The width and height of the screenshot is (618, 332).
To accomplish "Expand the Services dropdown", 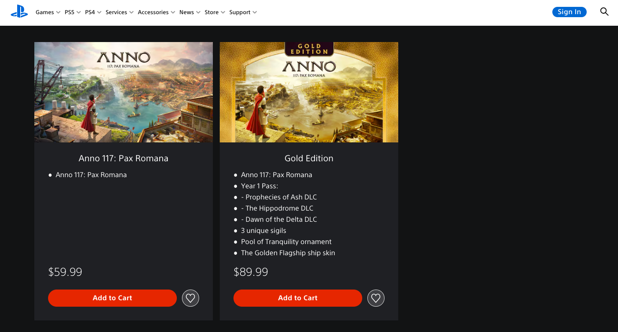I will pos(116,12).
